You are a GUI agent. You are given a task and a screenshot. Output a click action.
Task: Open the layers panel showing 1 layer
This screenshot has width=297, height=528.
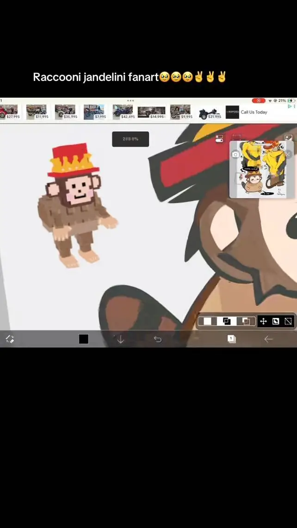(x=231, y=339)
